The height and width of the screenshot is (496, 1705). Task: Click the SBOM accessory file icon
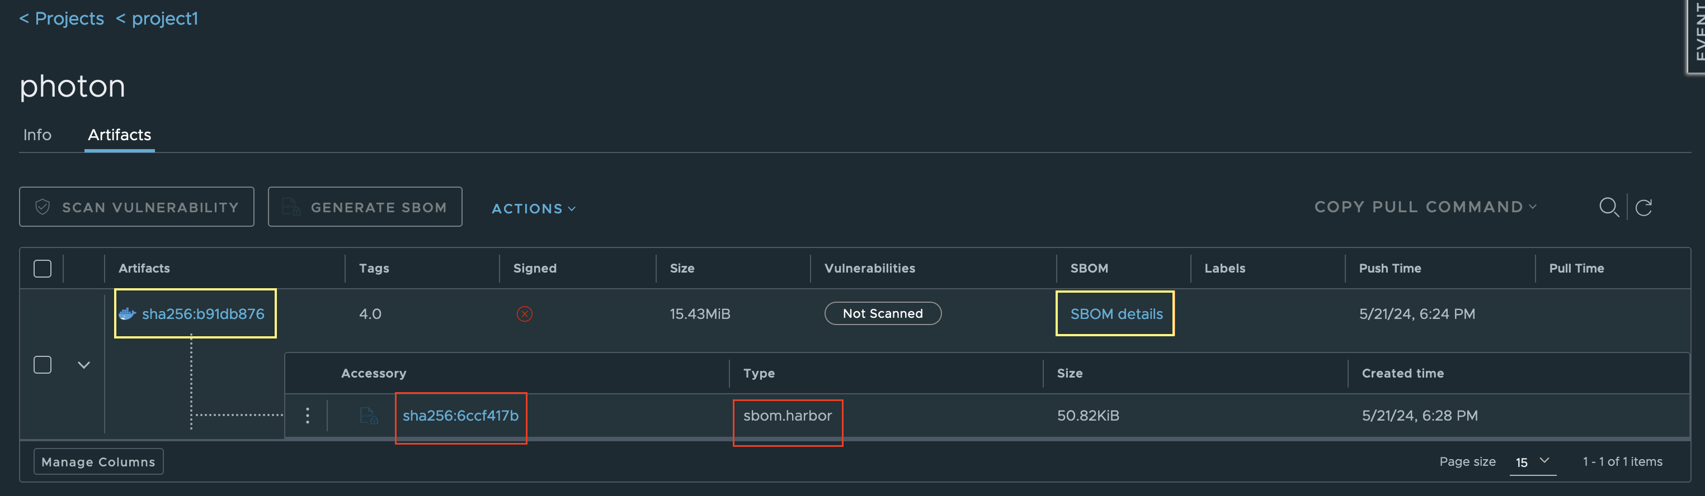coord(369,416)
